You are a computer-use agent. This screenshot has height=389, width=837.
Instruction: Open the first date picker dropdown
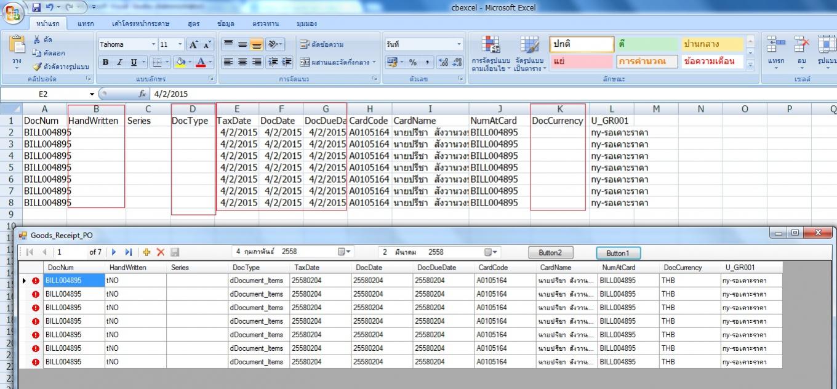tap(349, 252)
